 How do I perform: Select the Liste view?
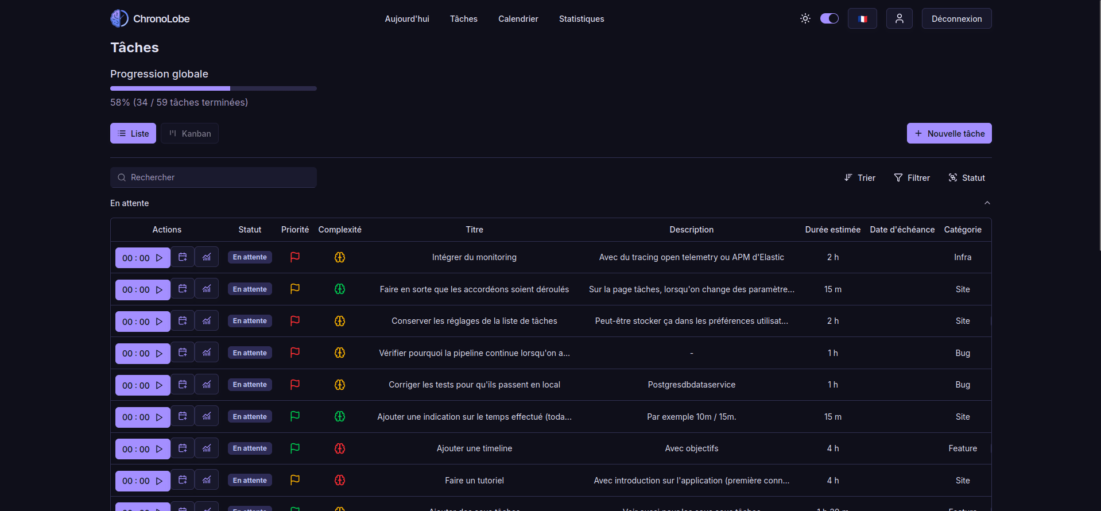click(133, 133)
